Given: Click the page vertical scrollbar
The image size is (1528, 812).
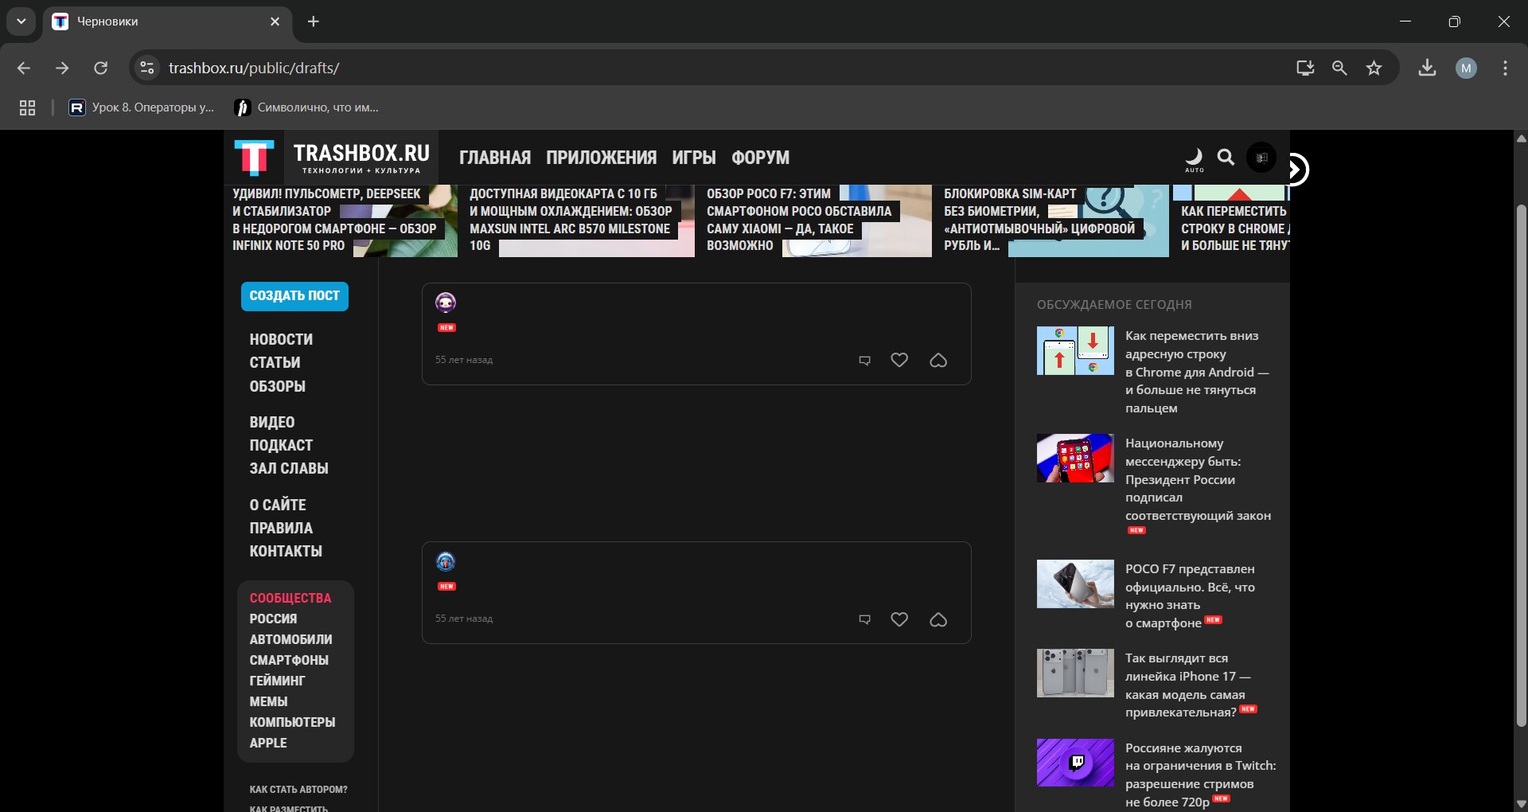Looking at the screenshot, I should coord(1521,462).
